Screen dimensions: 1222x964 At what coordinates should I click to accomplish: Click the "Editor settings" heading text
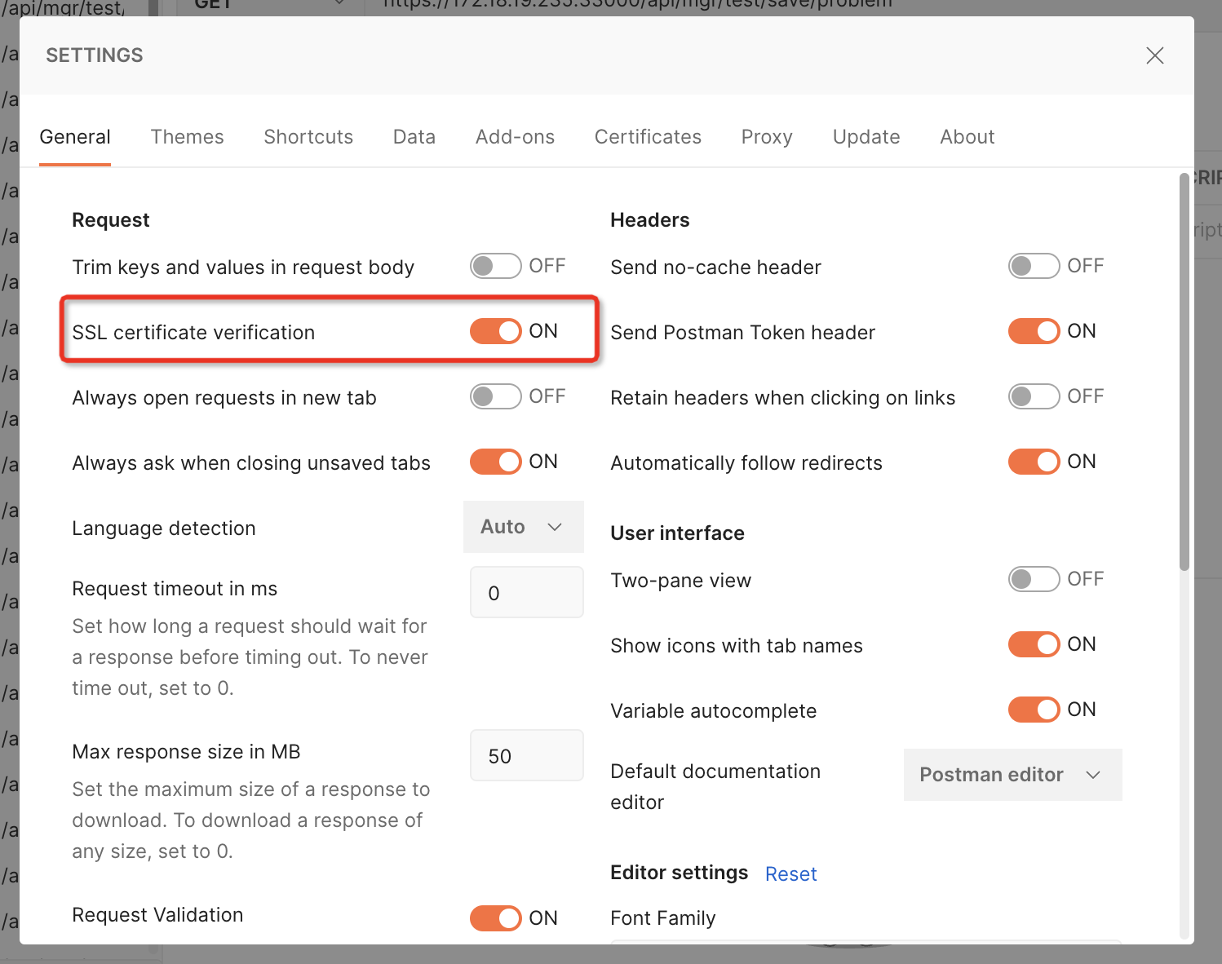tap(679, 873)
